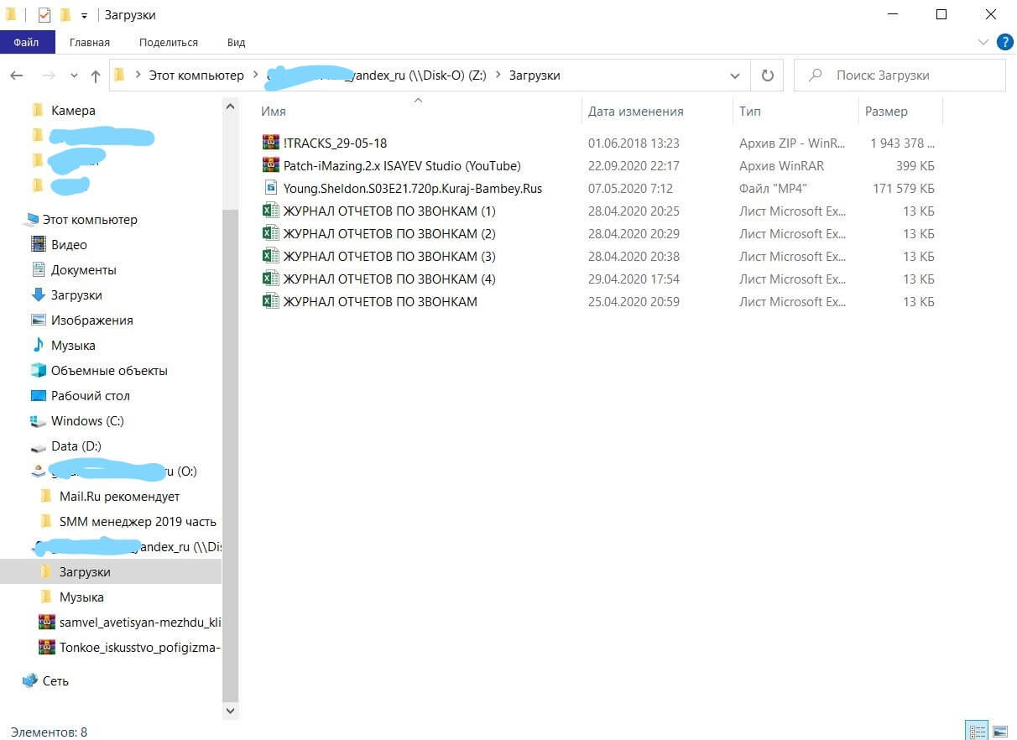This screenshot has height=740, width=1017.
Task: Open the address bar history dropdown
Action: (x=735, y=76)
